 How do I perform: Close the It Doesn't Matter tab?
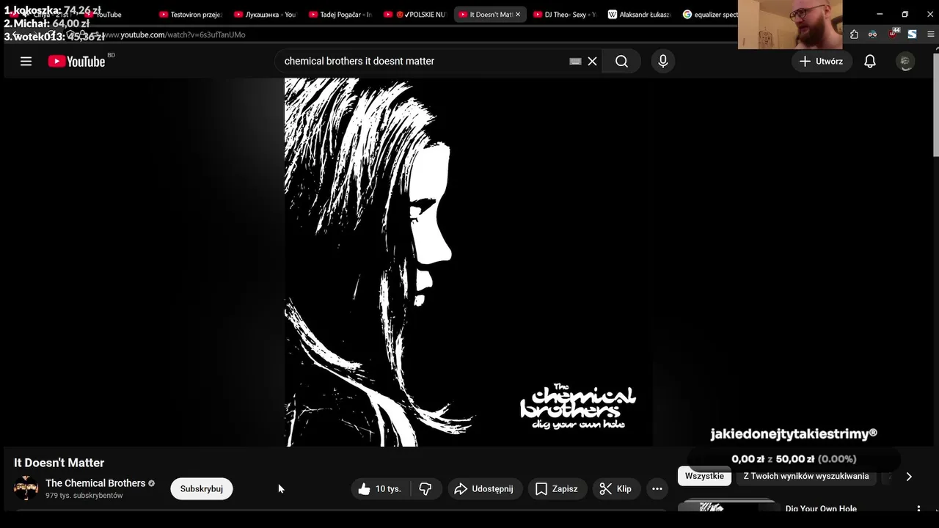click(x=517, y=15)
